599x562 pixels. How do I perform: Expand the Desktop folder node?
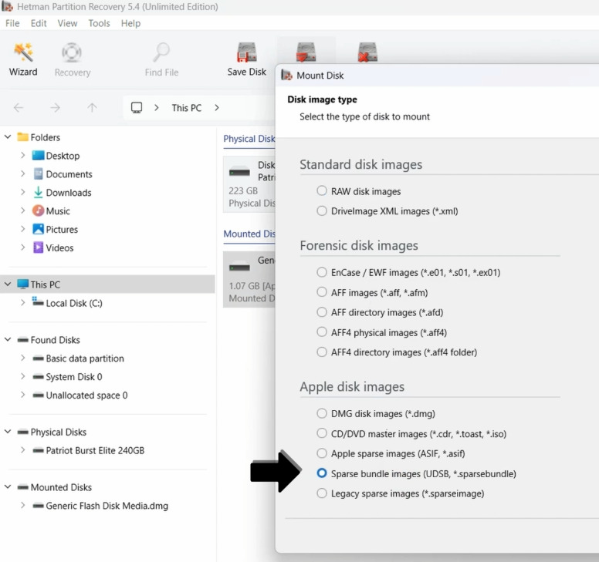[x=22, y=155]
